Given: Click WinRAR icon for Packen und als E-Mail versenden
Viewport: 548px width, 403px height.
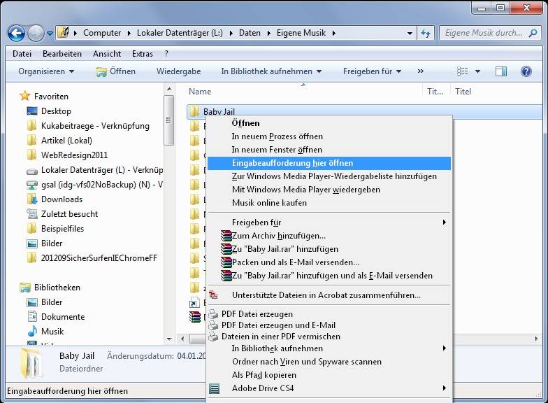Looking at the screenshot, I should pos(226,262).
